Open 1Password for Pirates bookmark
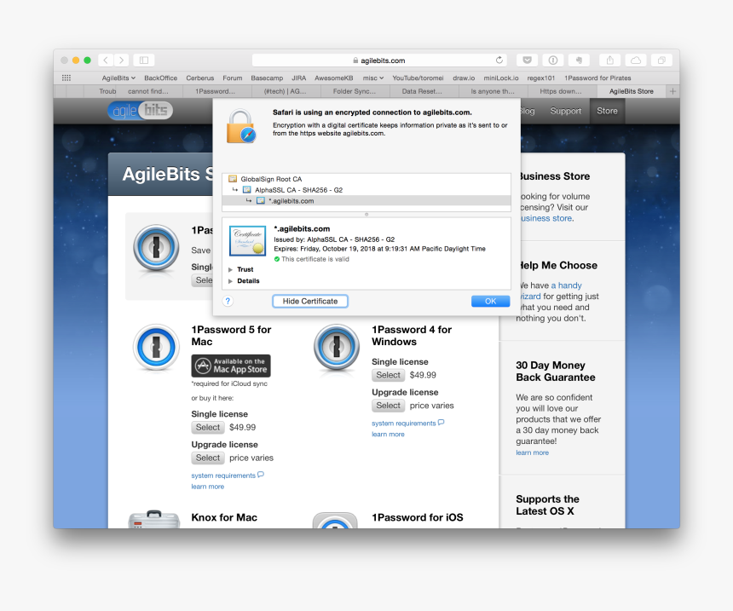Screen dimensions: 733x611 coord(597,78)
